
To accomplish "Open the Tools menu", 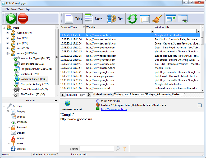I will 14,9.
